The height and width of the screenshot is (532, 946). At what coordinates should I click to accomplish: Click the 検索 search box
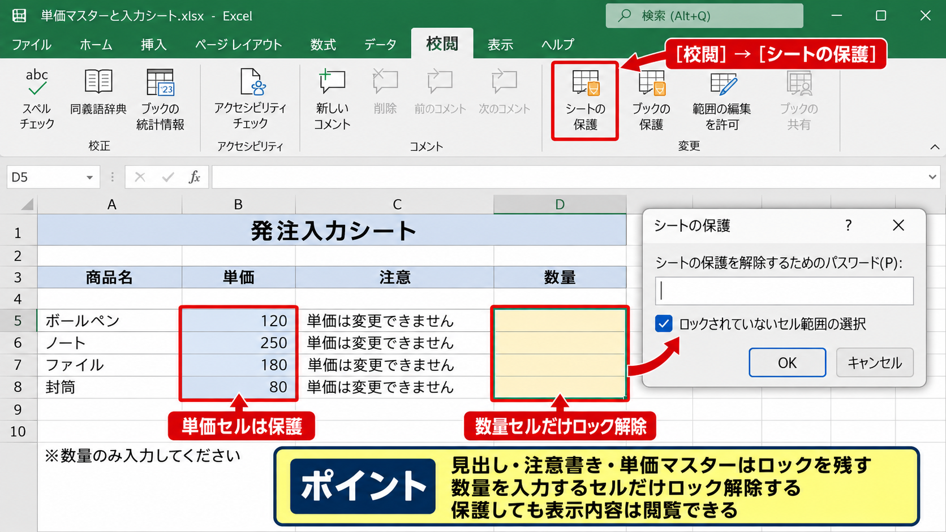[704, 16]
